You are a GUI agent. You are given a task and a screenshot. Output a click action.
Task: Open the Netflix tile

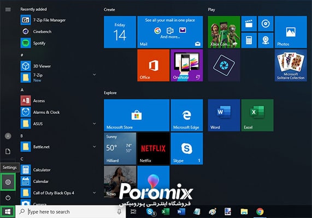(x=154, y=148)
